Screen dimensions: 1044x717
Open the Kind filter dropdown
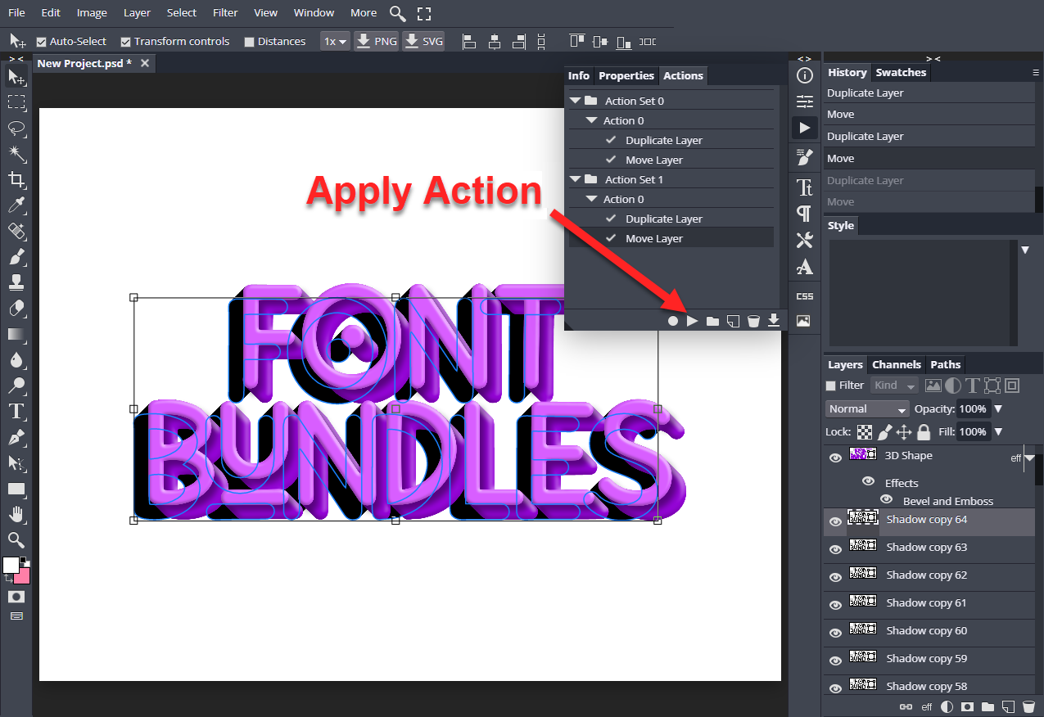coord(894,386)
